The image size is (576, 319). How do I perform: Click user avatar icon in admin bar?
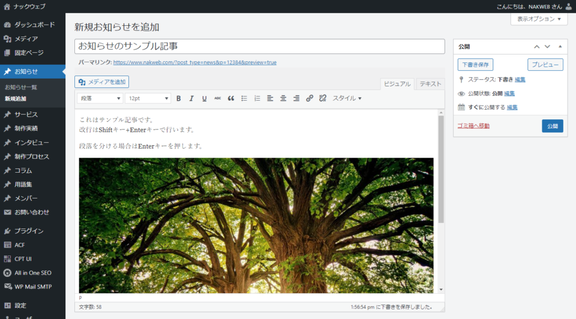(569, 6)
